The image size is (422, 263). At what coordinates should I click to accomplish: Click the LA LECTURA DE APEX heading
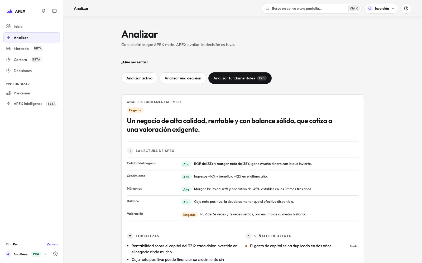pos(155,151)
